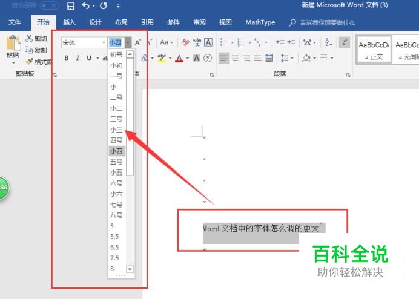This screenshot has width=419, height=299.
Task: Toggle Underline formatting
Action: (89, 58)
